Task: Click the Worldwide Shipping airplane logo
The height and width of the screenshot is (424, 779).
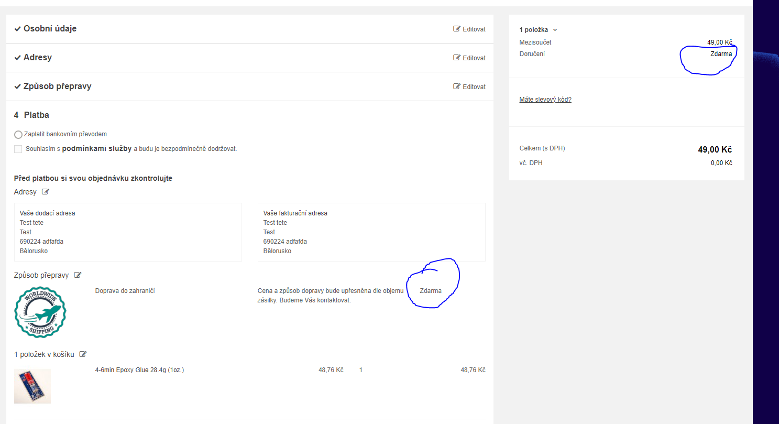Action: pyautogui.click(x=40, y=312)
